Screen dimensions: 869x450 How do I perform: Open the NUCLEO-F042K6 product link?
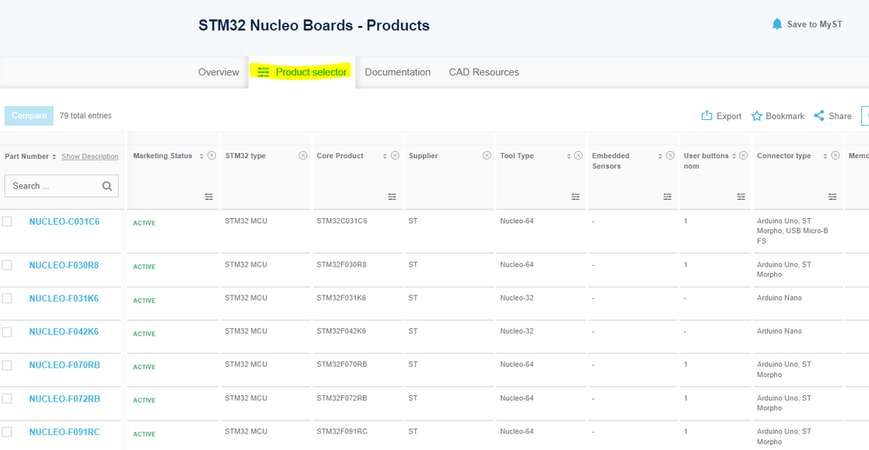(64, 332)
